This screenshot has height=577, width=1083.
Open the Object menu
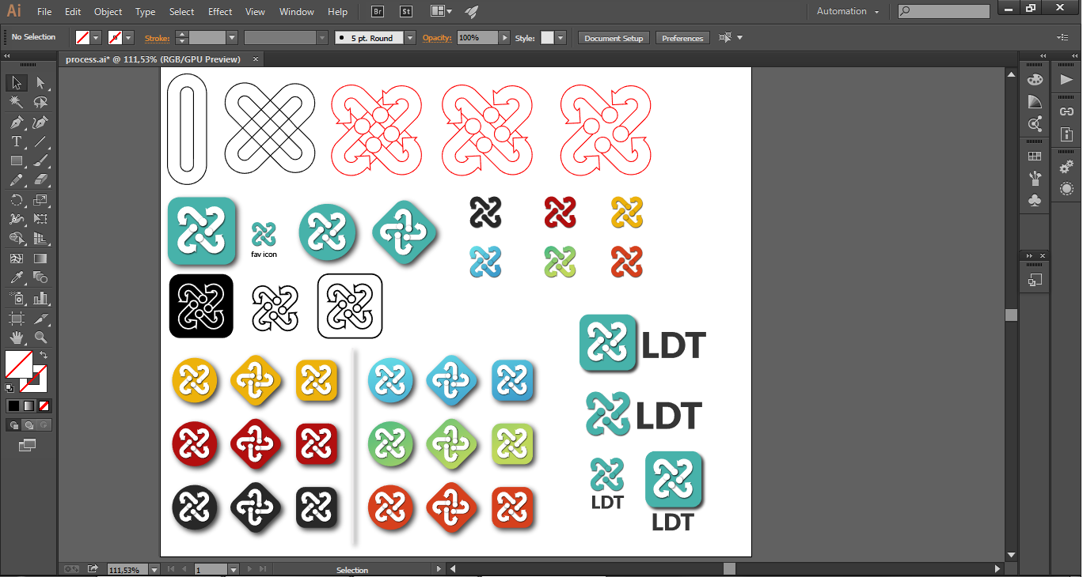[x=108, y=12]
